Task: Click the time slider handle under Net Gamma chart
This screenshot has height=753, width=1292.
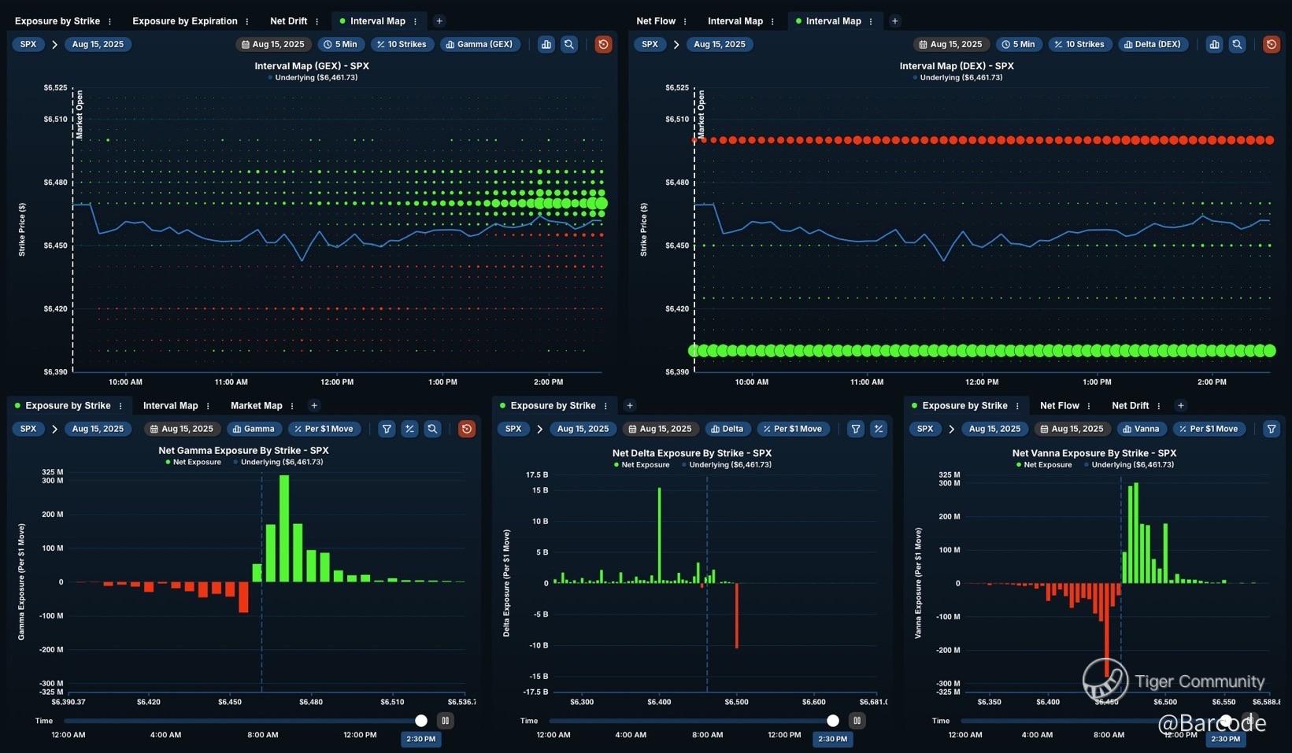Action: click(x=421, y=721)
